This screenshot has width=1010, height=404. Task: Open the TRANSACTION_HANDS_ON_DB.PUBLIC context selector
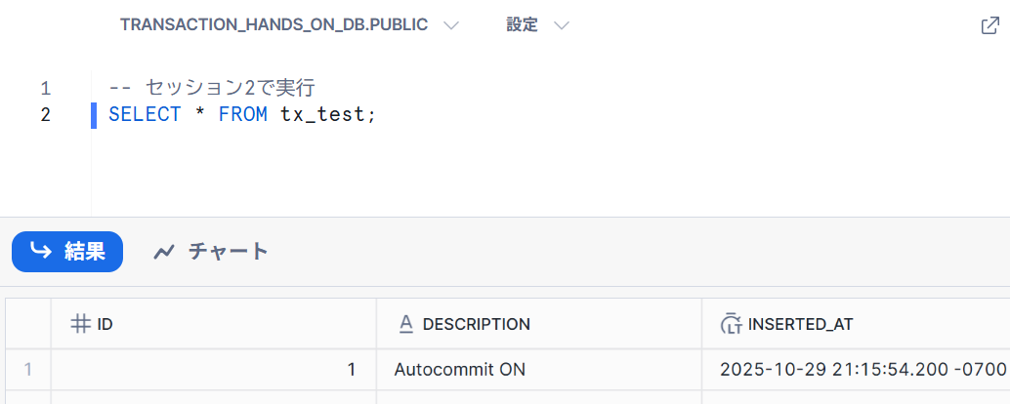click(288, 25)
